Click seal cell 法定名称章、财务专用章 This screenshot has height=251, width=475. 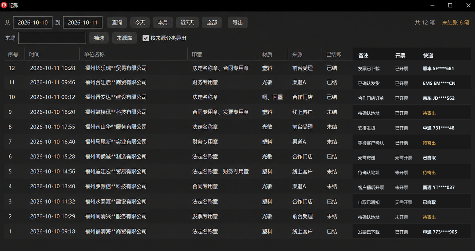point(221,172)
